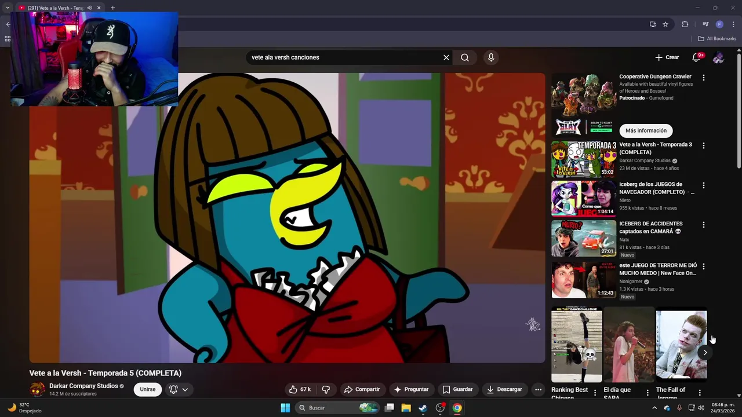Open Chrome media controls icon

(x=705, y=24)
